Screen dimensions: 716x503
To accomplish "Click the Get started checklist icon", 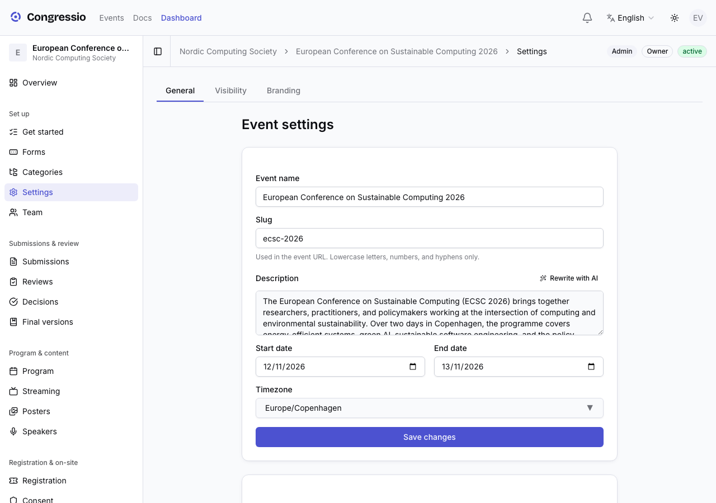I will coord(13,132).
